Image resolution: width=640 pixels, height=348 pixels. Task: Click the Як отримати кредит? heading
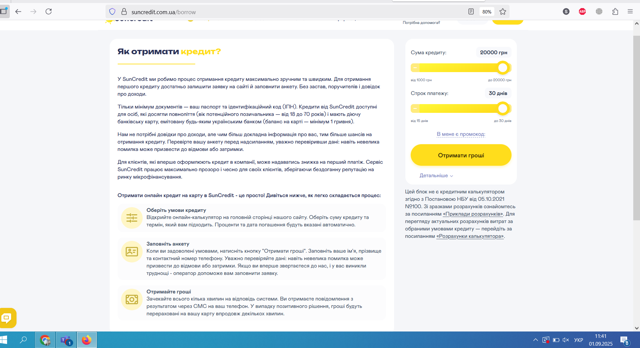169,52
